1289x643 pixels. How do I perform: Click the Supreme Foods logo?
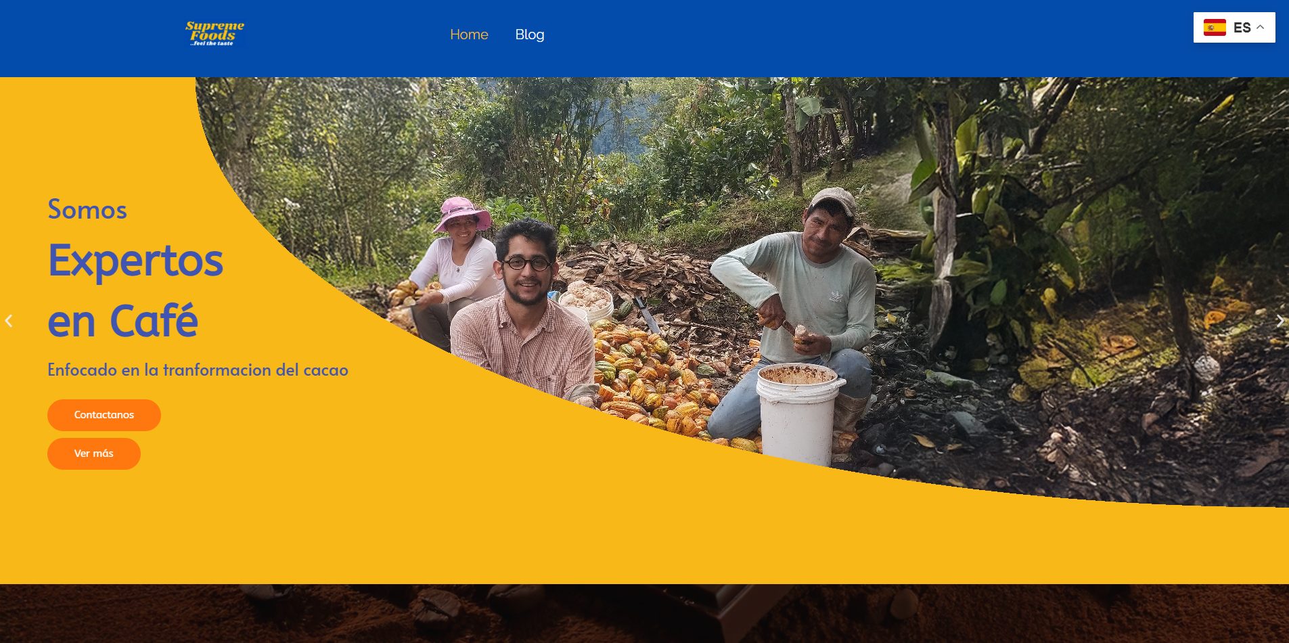pos(214,34)
